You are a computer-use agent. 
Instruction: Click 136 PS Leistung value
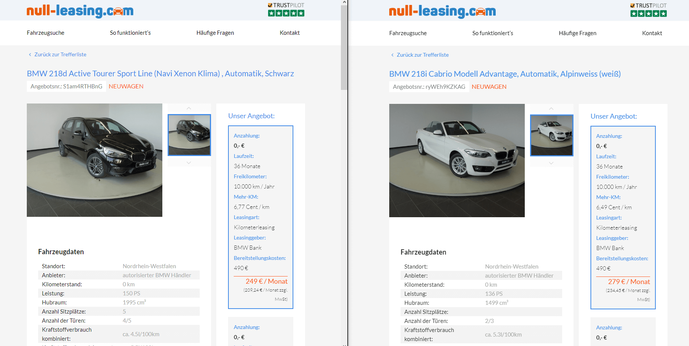click(x=494, y=294)
